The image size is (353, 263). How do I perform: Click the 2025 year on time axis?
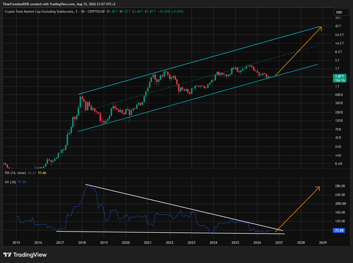point(235,243)
